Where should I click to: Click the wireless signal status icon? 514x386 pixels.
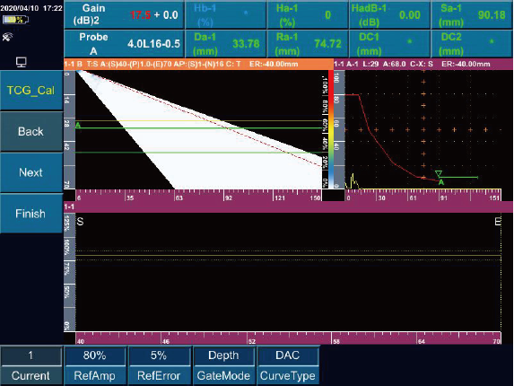coord(7,37)
